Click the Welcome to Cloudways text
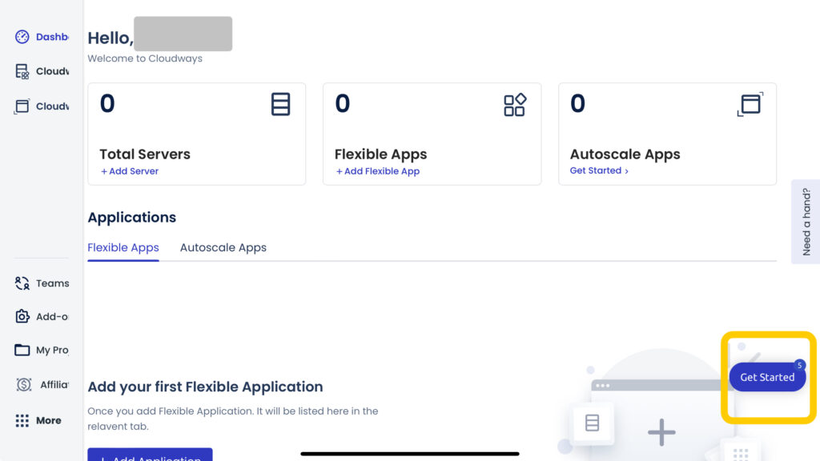Viewport: 820px width, 461px height. [x=145, y=58]
